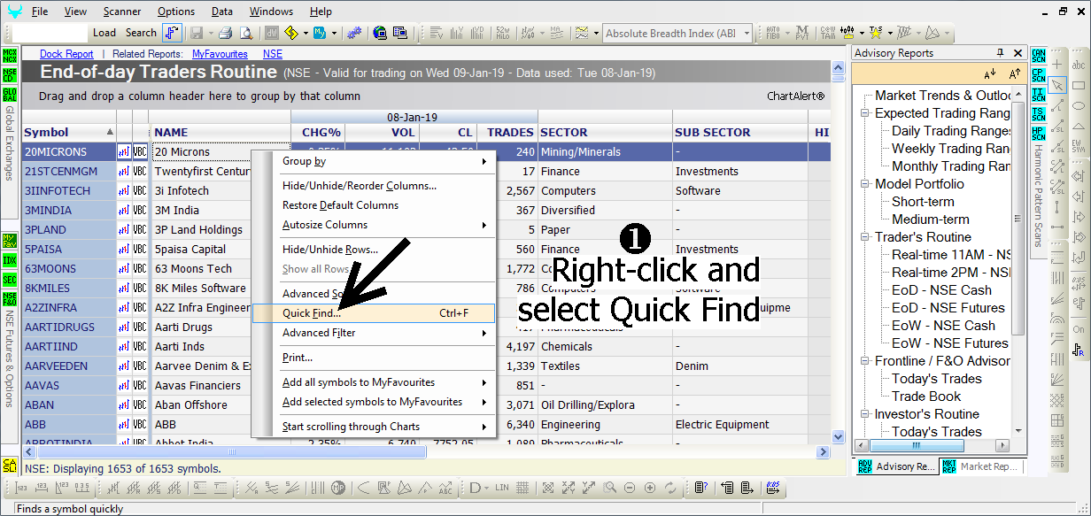Screen dimensions: 1091x516
Task: Open Advanced Filter submenu
Action: pos(375,333)
